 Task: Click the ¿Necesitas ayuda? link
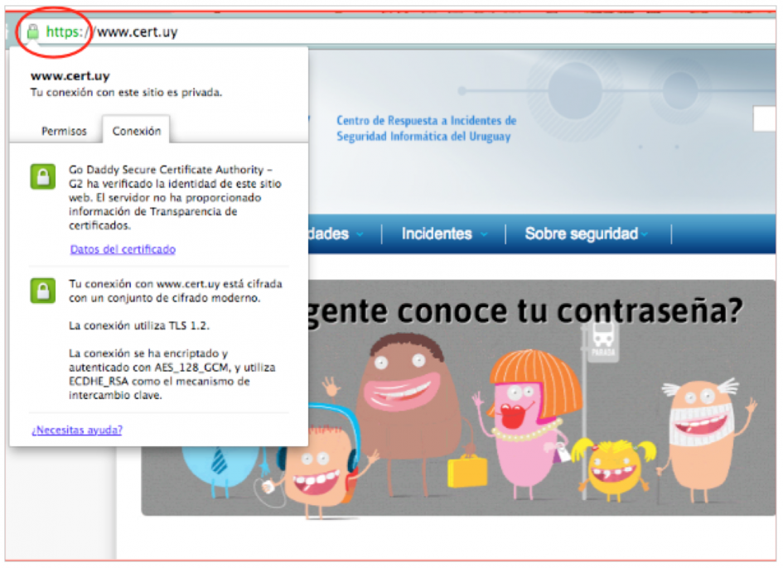point(77,430)
